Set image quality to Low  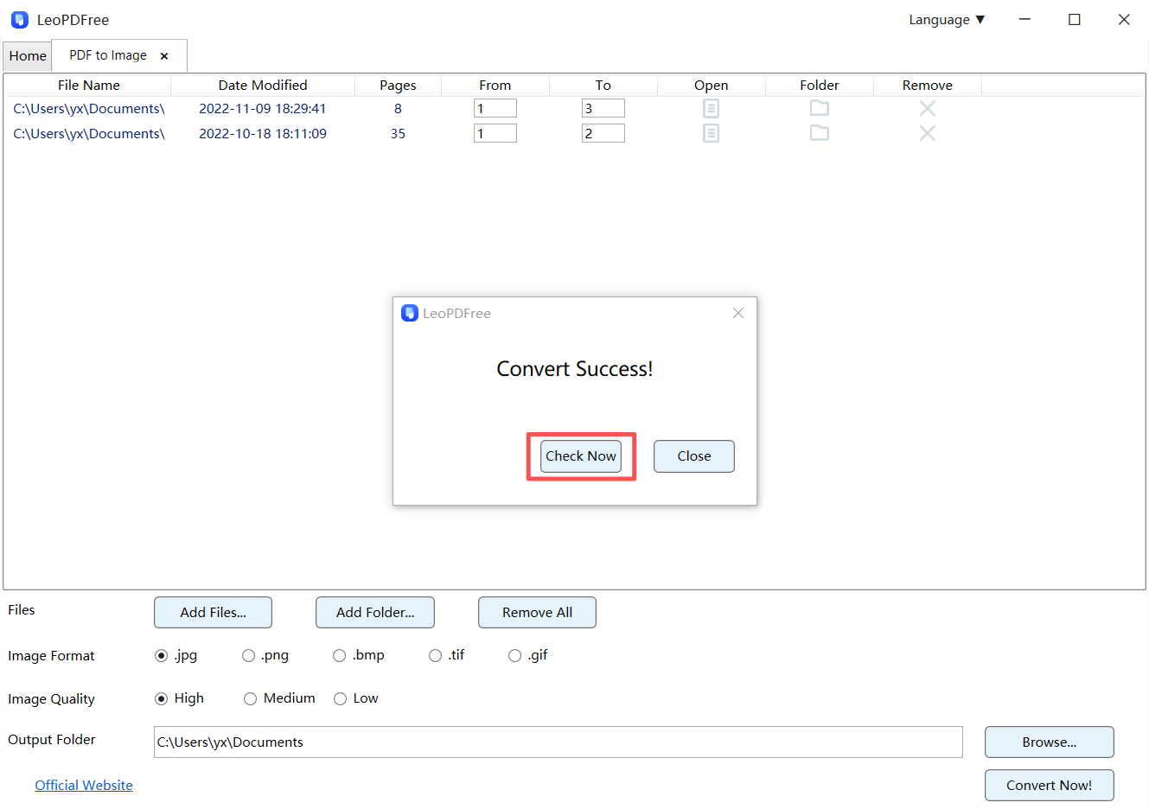340,698
